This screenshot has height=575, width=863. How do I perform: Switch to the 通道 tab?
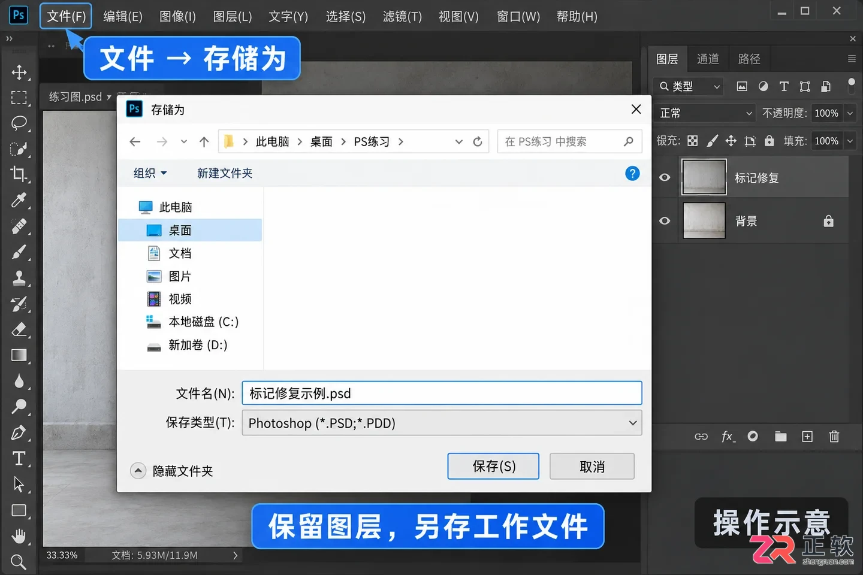[x=708, y=59]
